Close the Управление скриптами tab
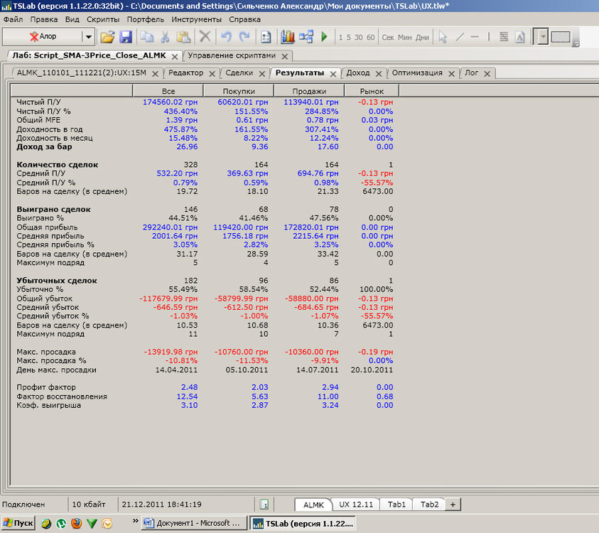The width and height of the screenshot is (599, 533). [x=284, y=55]
